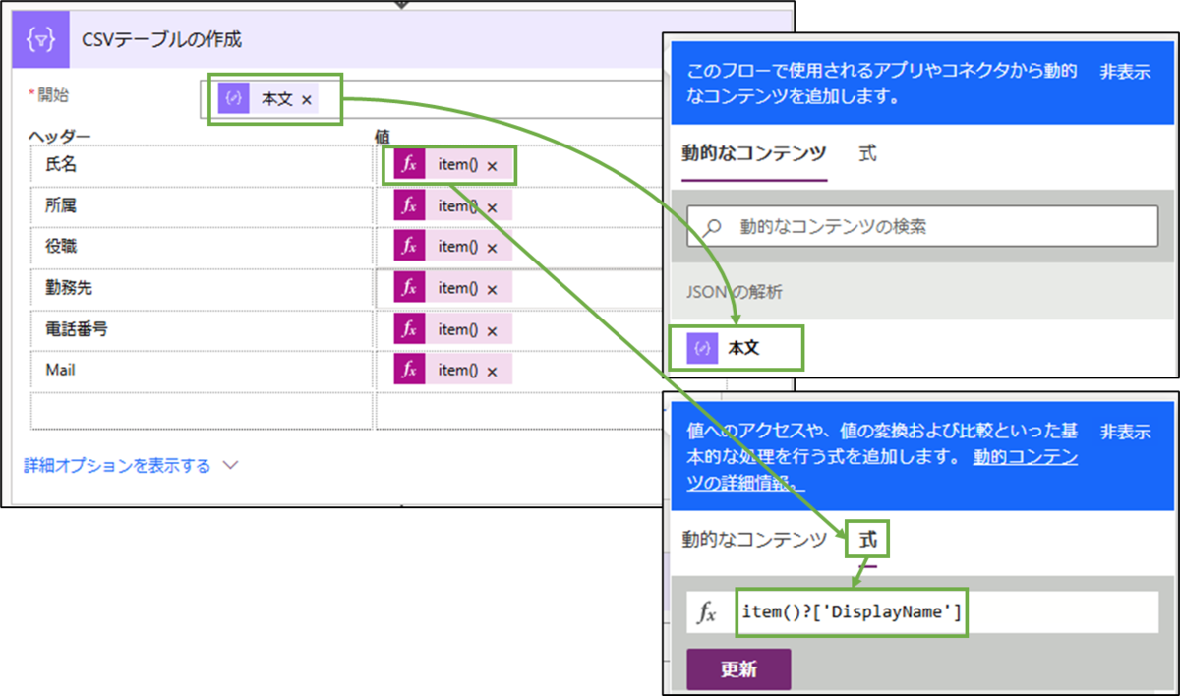Expand 詳細オプションを表示する chevron
The height and width of the screenshot is (696, 1180).
pos(231,465)
